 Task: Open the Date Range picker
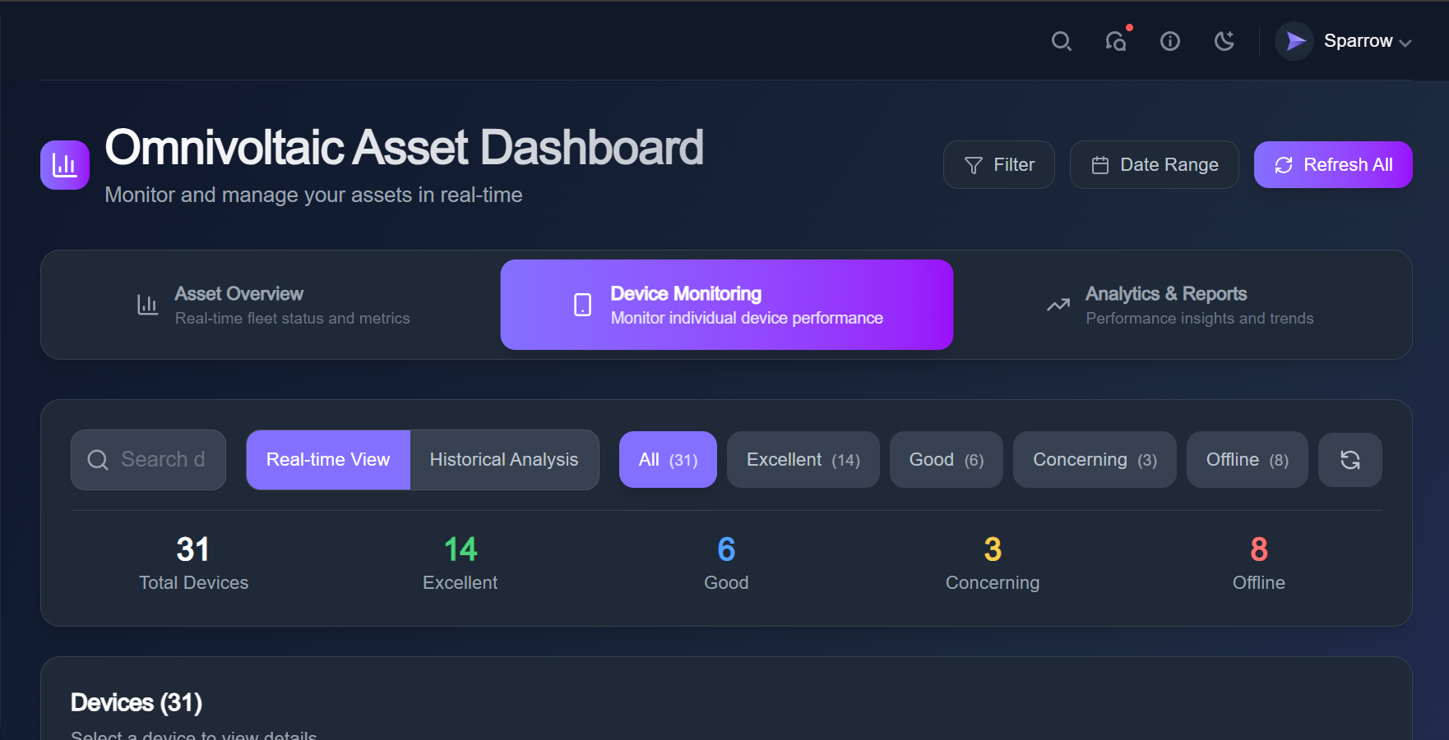(x=1154, y=165)
